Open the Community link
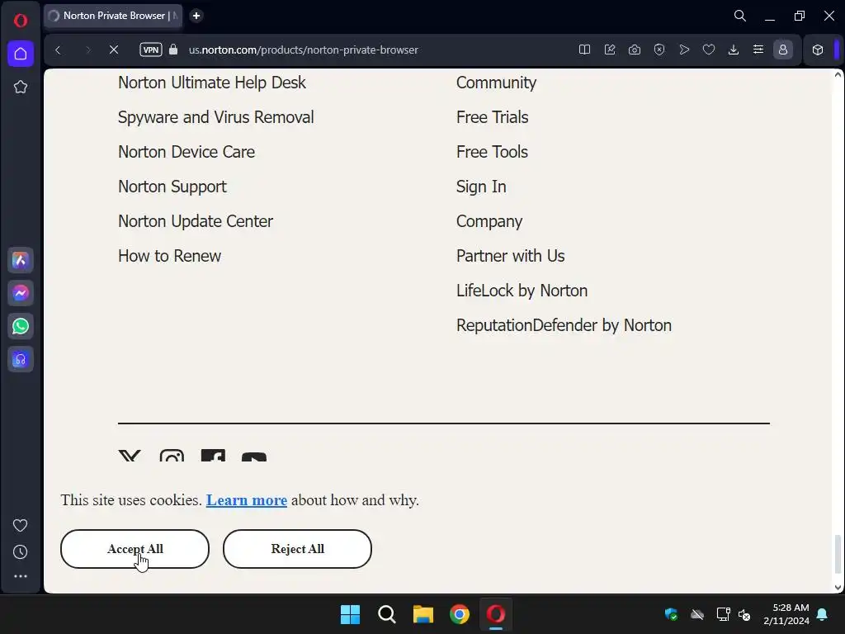Viewport: 845px width, 634px height. (x=496, y=83)
